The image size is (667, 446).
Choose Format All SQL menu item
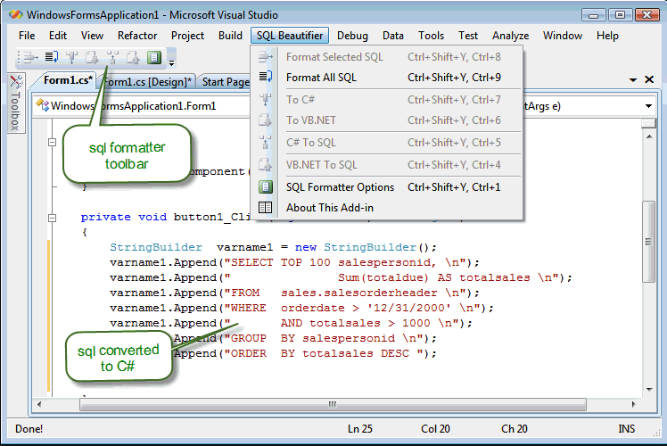point(387,78)
